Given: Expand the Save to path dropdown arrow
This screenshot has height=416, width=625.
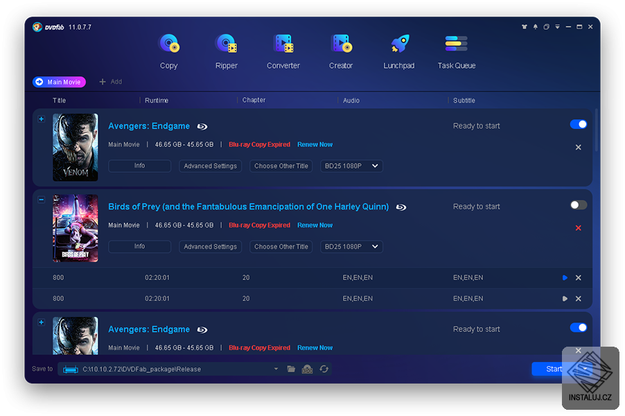Looking at the screenshot, I should pos(276,369).
